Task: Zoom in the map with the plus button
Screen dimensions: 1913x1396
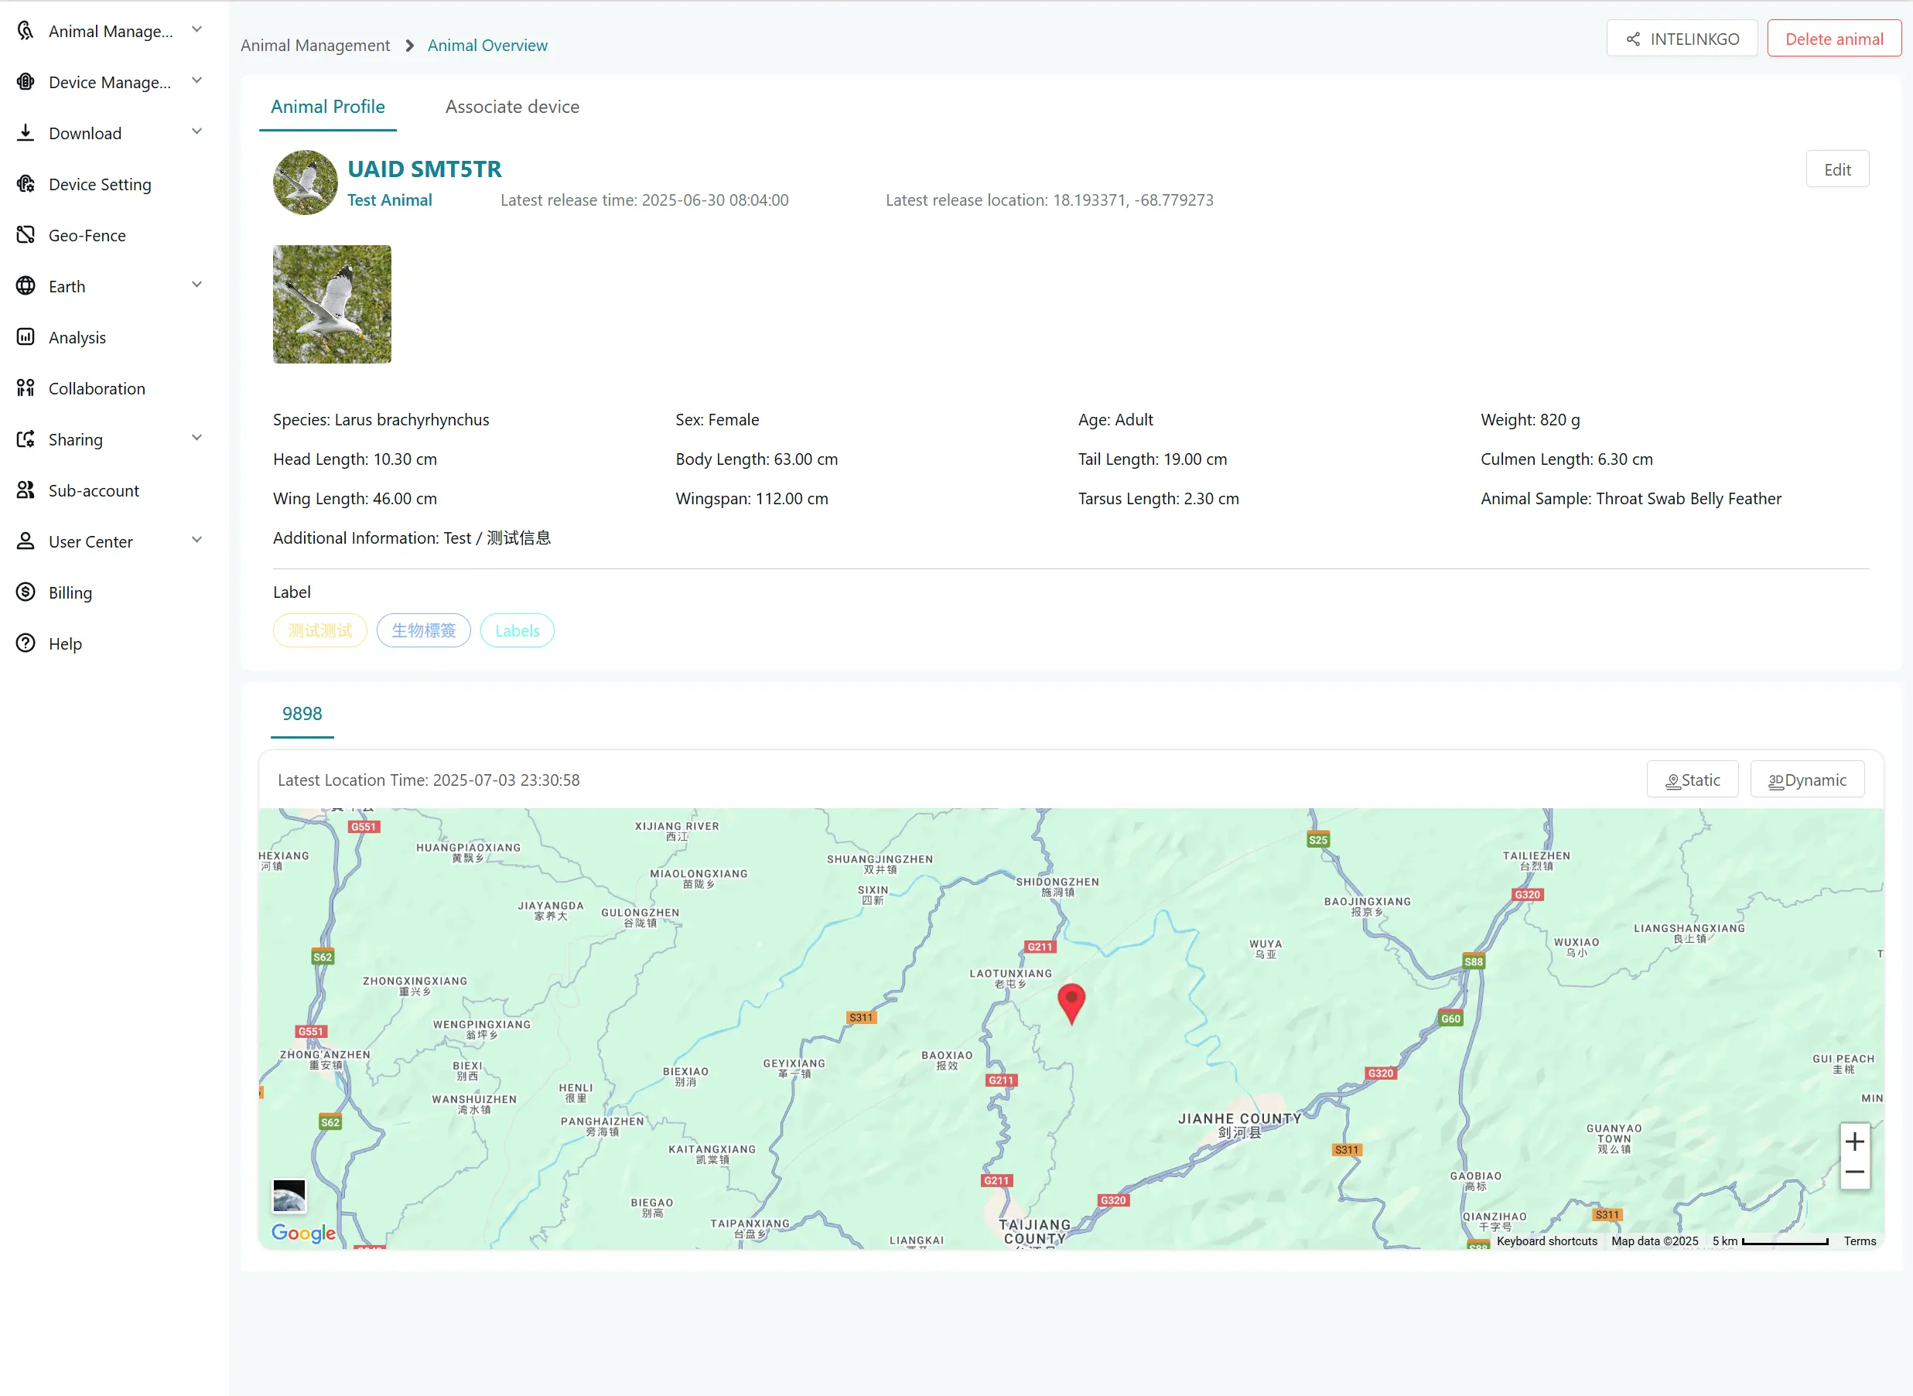Action: (x=1854, y=1142)
